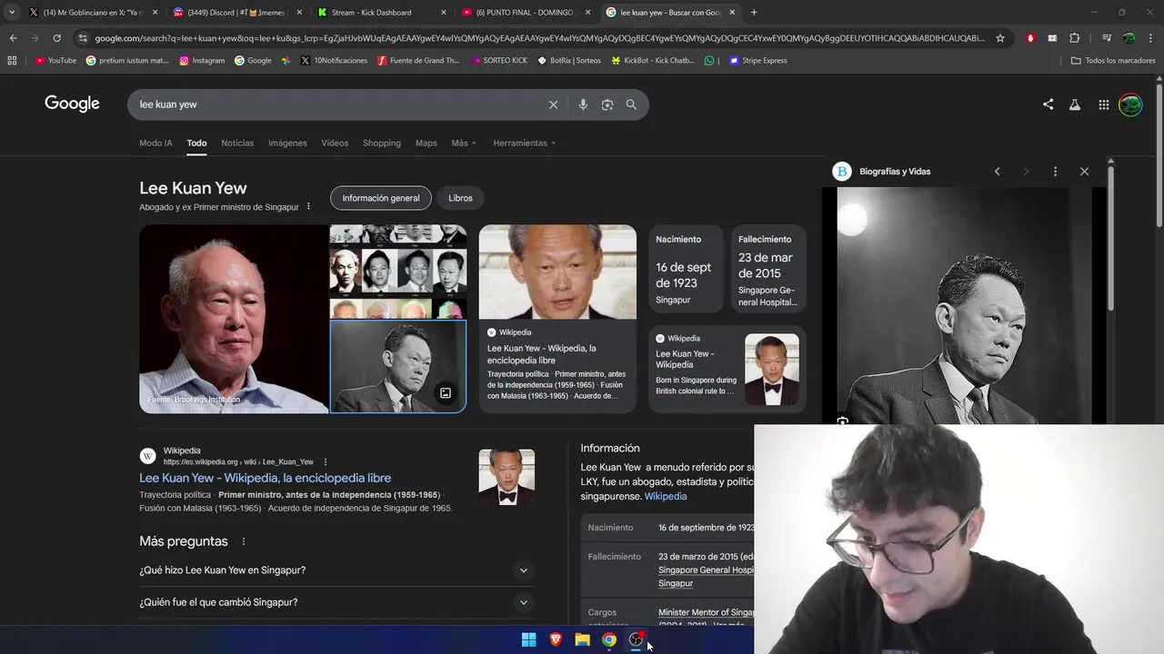Open the Google apps grid
The height and width of the screenshot is (654, 1164).
[x=1103, y=104]
